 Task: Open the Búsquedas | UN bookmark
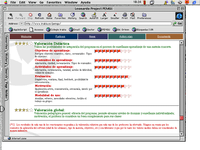[x=142, y=30]
